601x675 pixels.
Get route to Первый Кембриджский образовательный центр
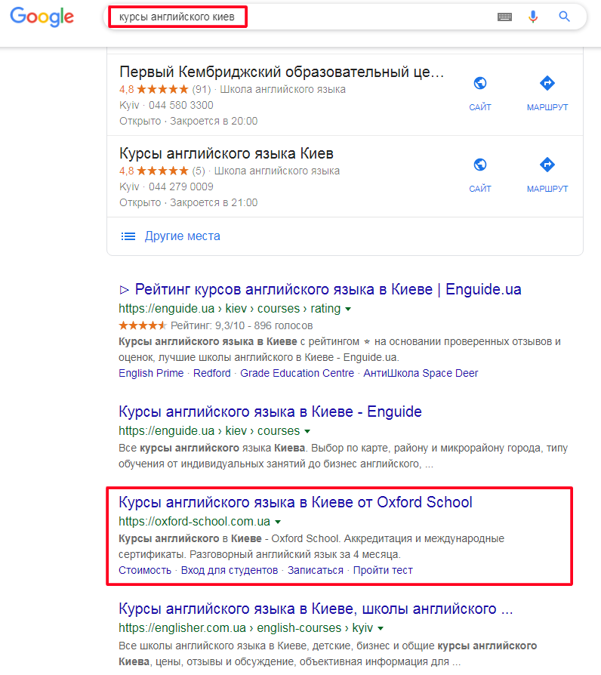pos(547,93)
